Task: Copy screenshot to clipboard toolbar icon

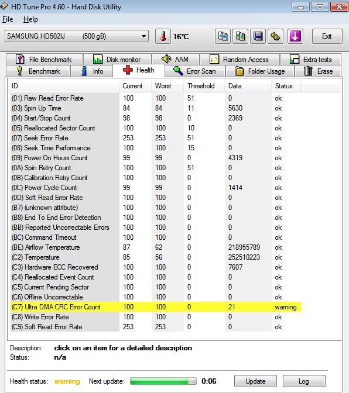Action: [240, 37]
